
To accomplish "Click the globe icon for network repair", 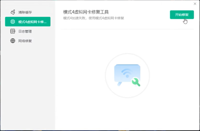I will (13, 41).
